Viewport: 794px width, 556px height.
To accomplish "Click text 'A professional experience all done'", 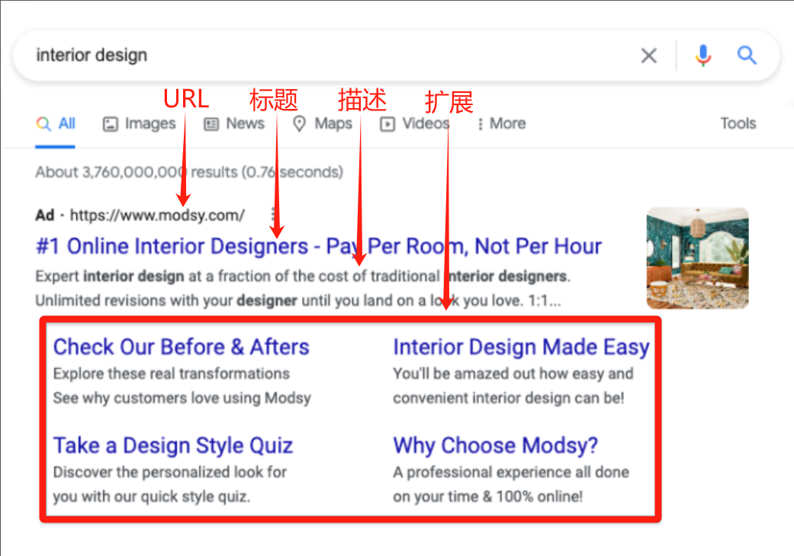I will click(x=511, y=472).
